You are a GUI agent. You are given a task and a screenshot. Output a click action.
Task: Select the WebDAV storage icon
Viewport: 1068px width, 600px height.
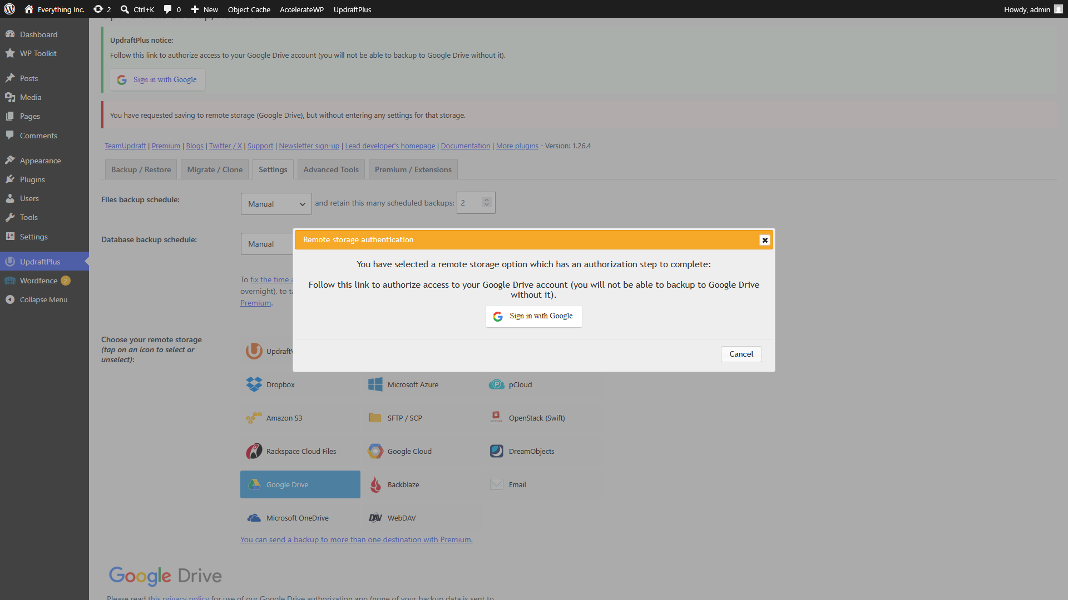point(375,518)
